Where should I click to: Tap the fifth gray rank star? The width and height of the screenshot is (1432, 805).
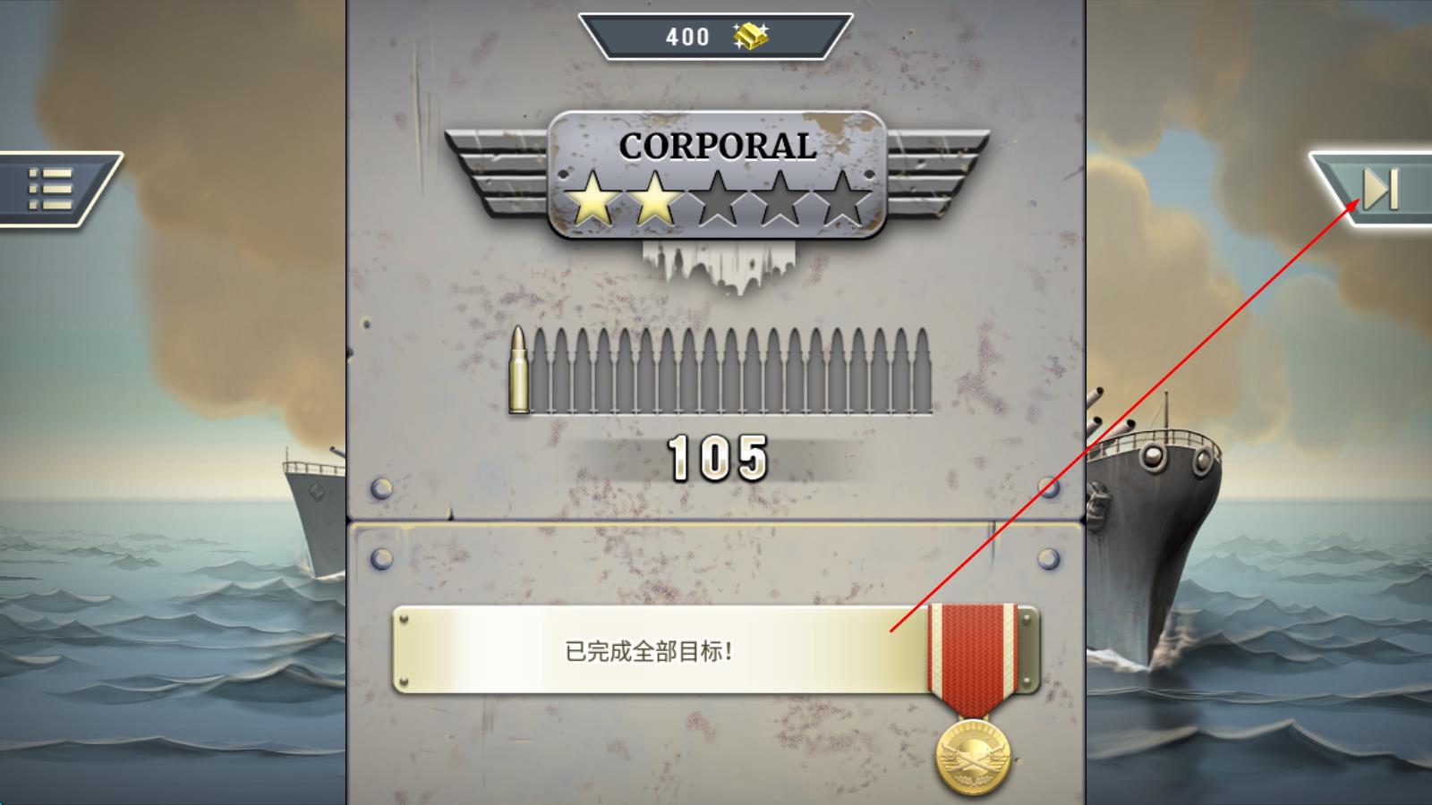[x=841, y=199]
